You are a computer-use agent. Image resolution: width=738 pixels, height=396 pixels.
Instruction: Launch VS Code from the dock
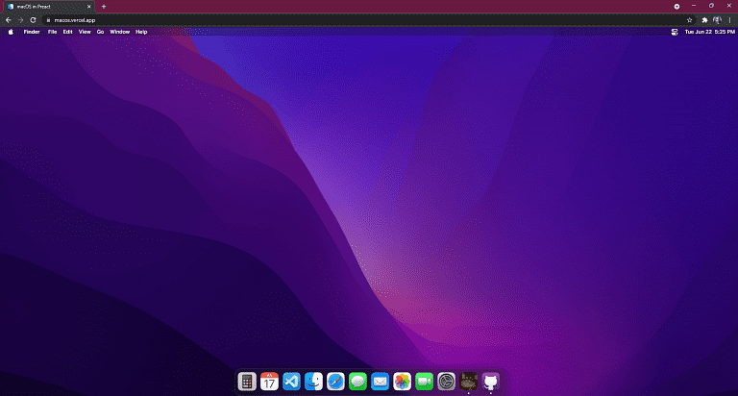coord(291,382)
